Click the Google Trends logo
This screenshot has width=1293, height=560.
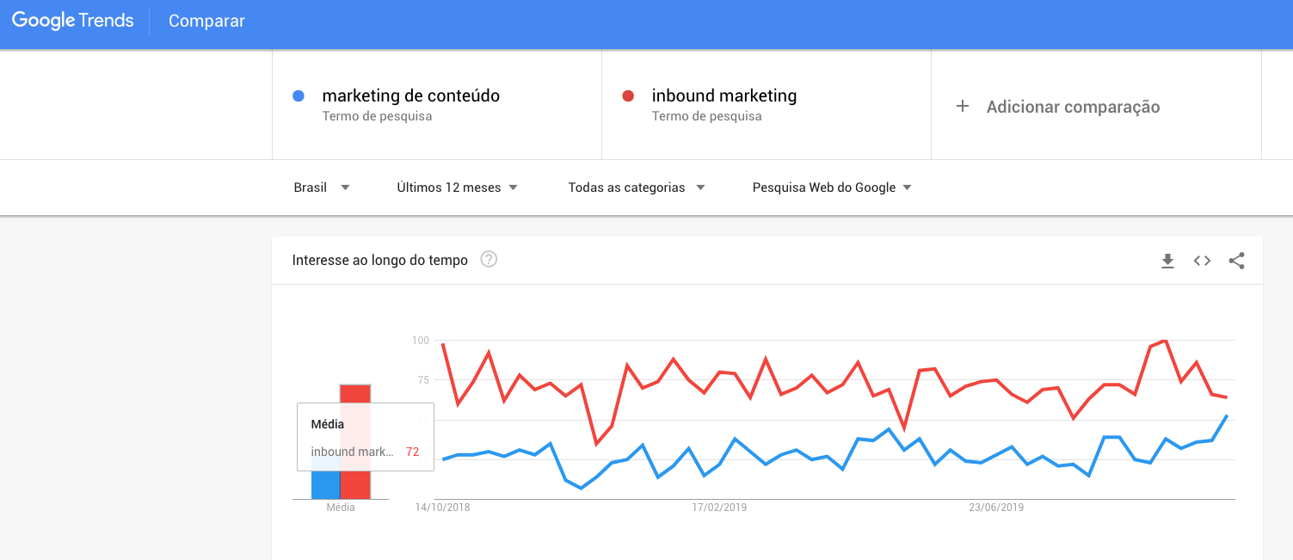pos(72,20)
